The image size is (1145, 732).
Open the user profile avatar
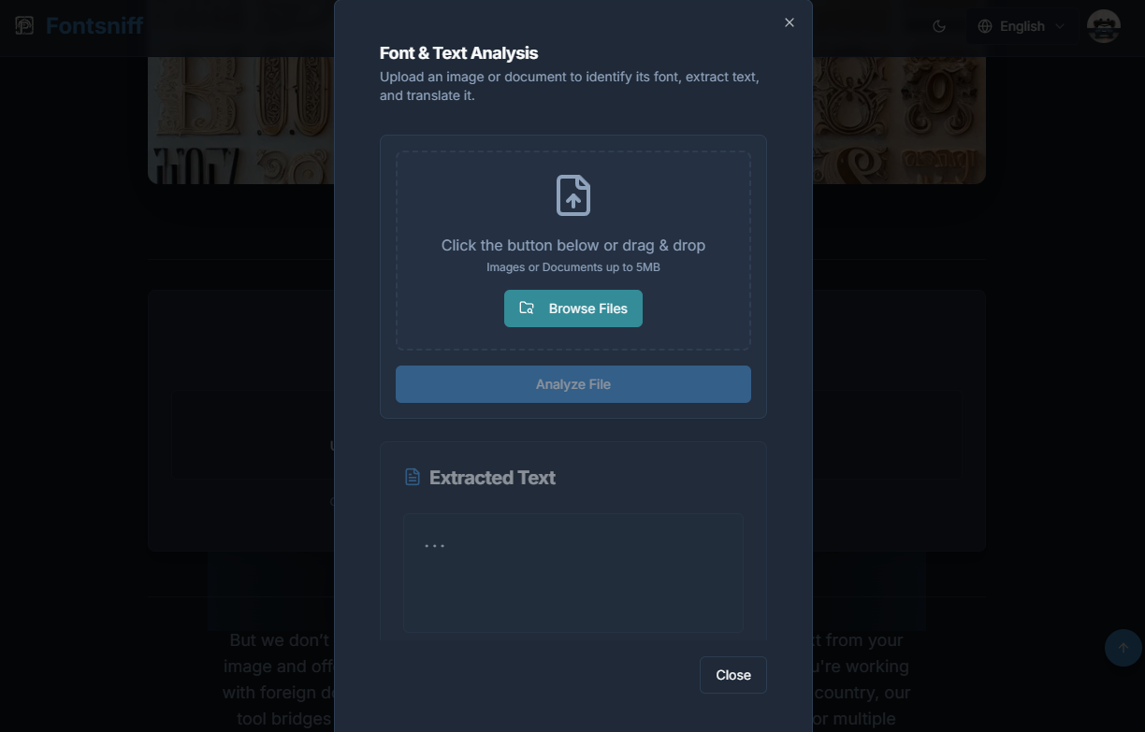[1104, 26]
